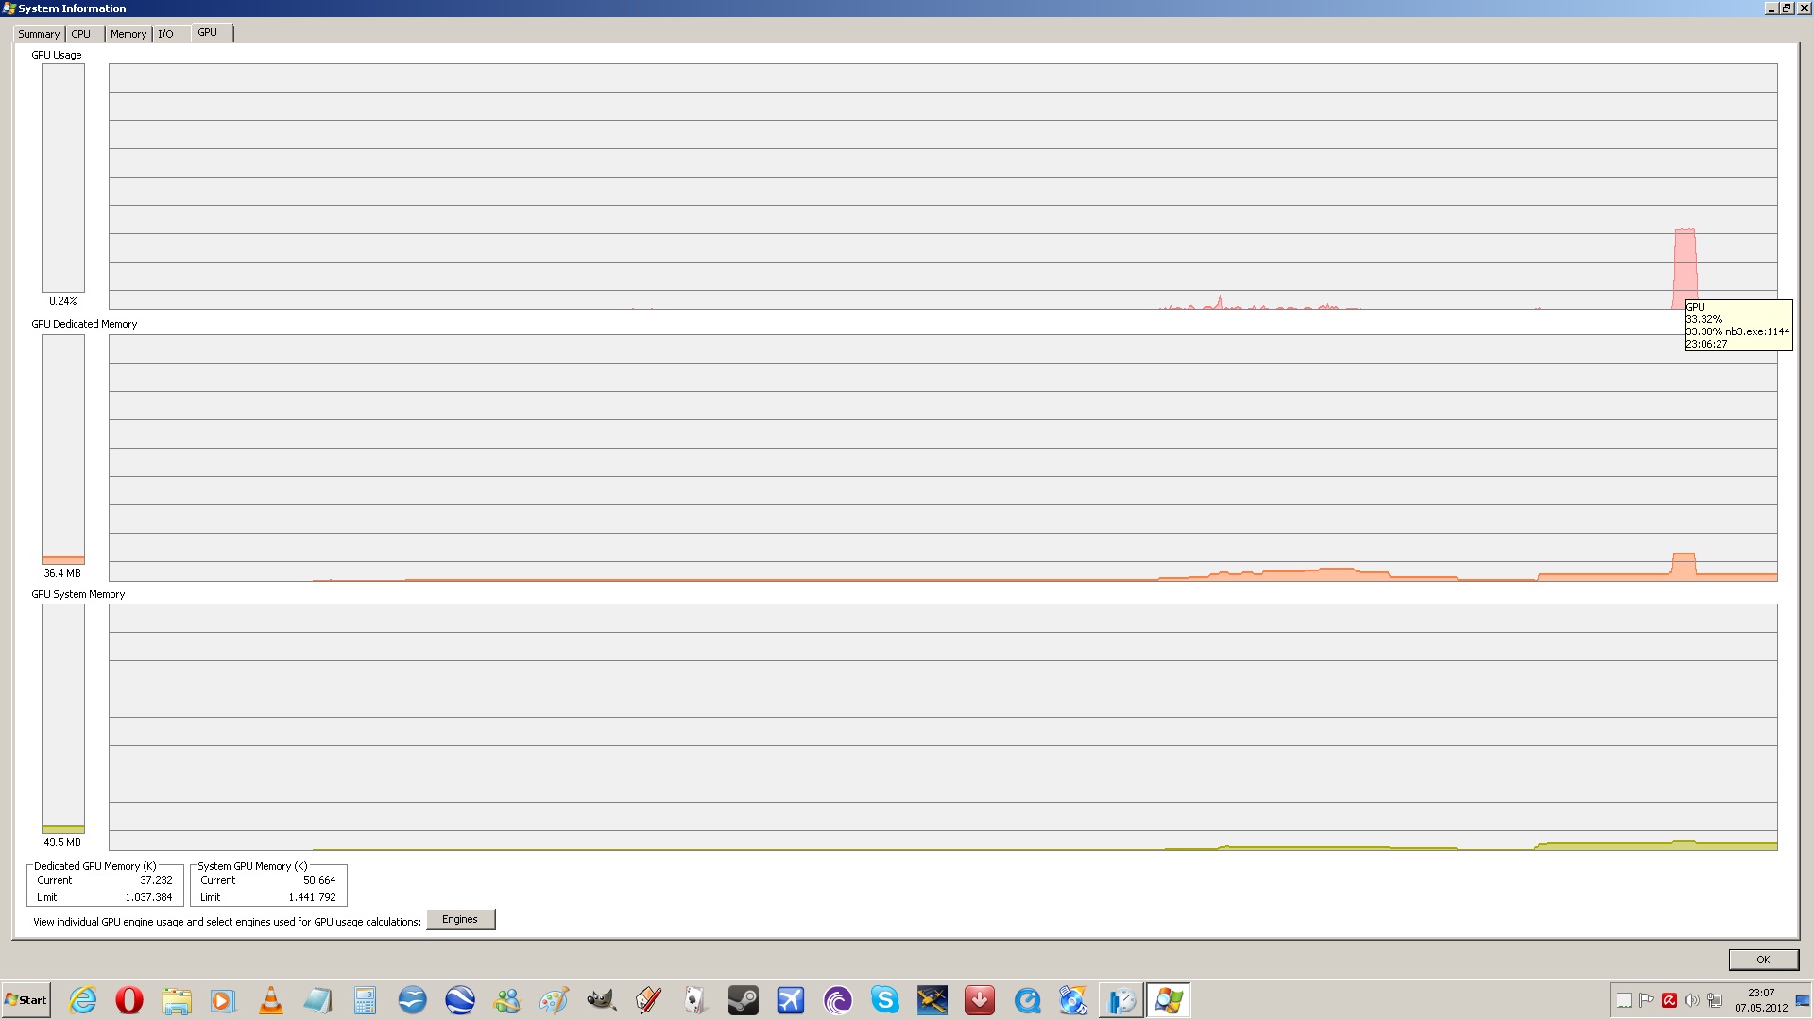This screenshot has height=1020, width=1814.
Task: Open volume speaker tray icon
Action: coord(1691,1000)
